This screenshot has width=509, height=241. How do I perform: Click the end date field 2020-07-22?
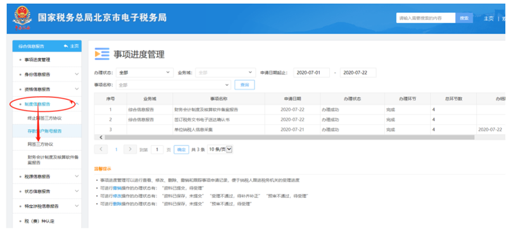pos(358,73)
